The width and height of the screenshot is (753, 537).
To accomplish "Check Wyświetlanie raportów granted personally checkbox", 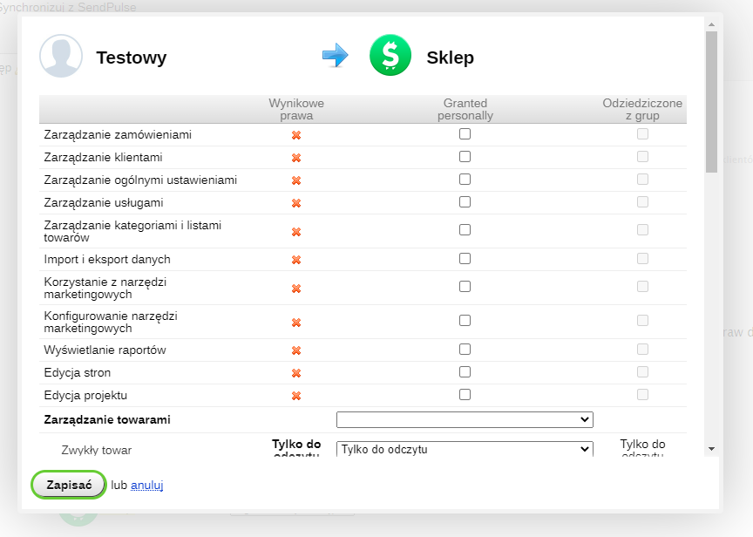I will coord(465,350).
